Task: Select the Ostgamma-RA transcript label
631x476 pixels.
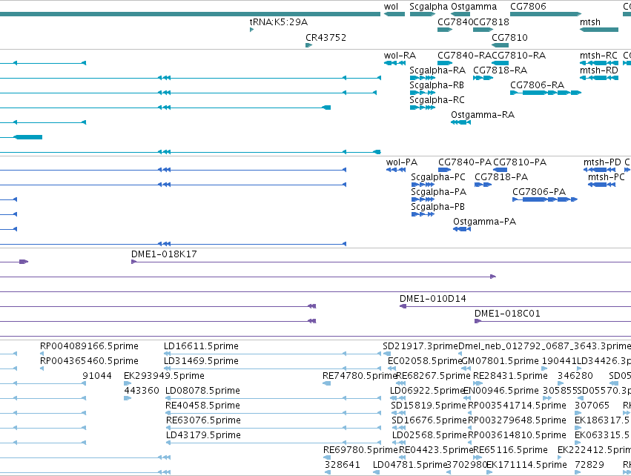Action: [483, 115]
